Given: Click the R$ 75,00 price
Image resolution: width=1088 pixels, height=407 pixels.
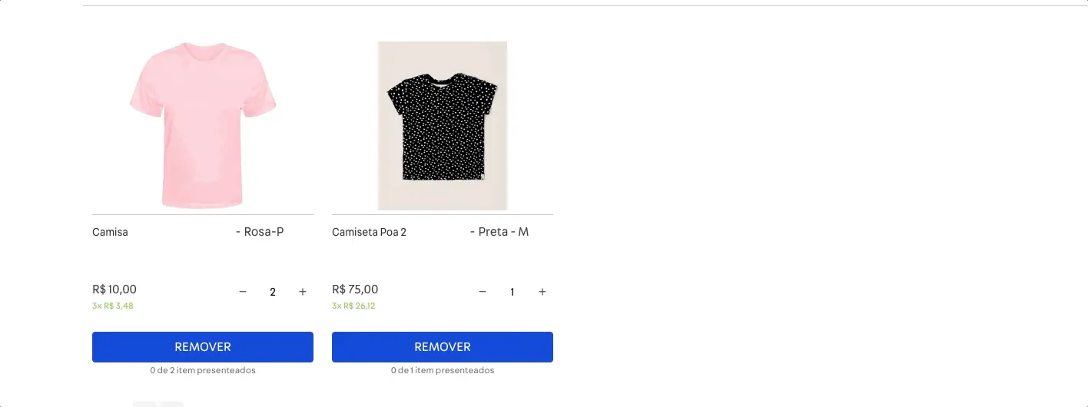Looking at the screenshot, I should coord(355,290).
